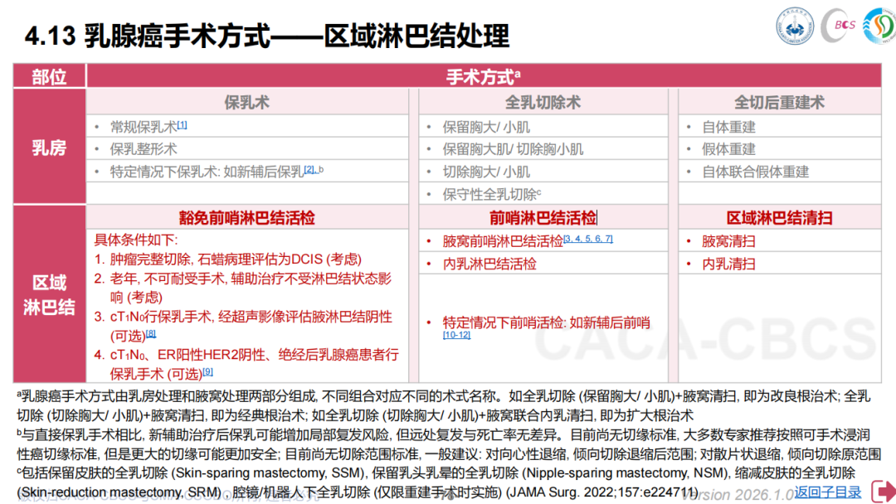
Task: Click the 全切后重建术 column heading
Action: [779, 103]
